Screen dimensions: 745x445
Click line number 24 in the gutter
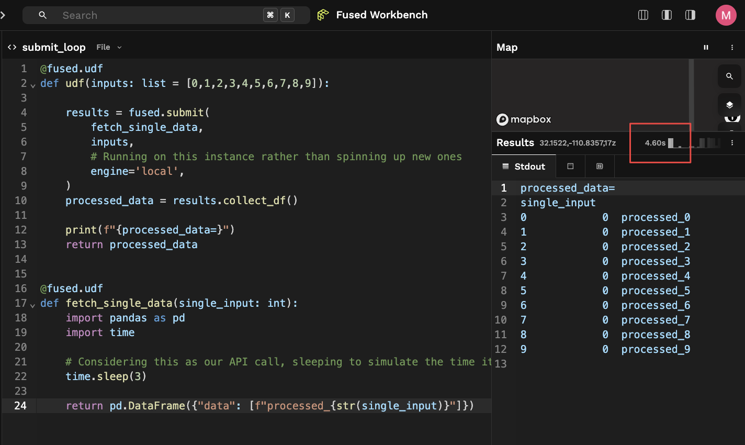20,406
